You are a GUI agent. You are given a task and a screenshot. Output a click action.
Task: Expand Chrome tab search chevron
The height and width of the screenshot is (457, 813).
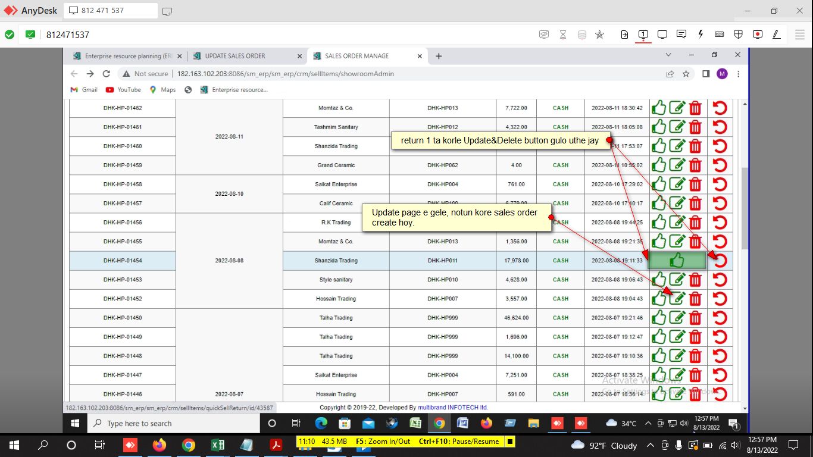668,55
